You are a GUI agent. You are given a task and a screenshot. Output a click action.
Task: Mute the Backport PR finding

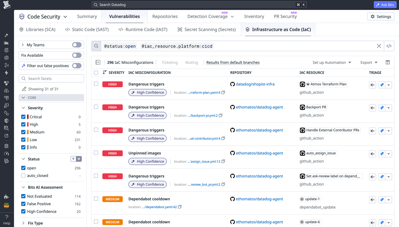(x=373, y=108)
